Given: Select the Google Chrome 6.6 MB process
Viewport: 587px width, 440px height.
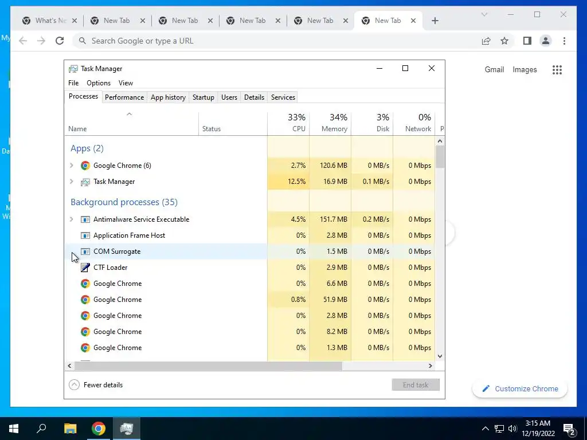Looking at the screenshot, I should 250,284.
